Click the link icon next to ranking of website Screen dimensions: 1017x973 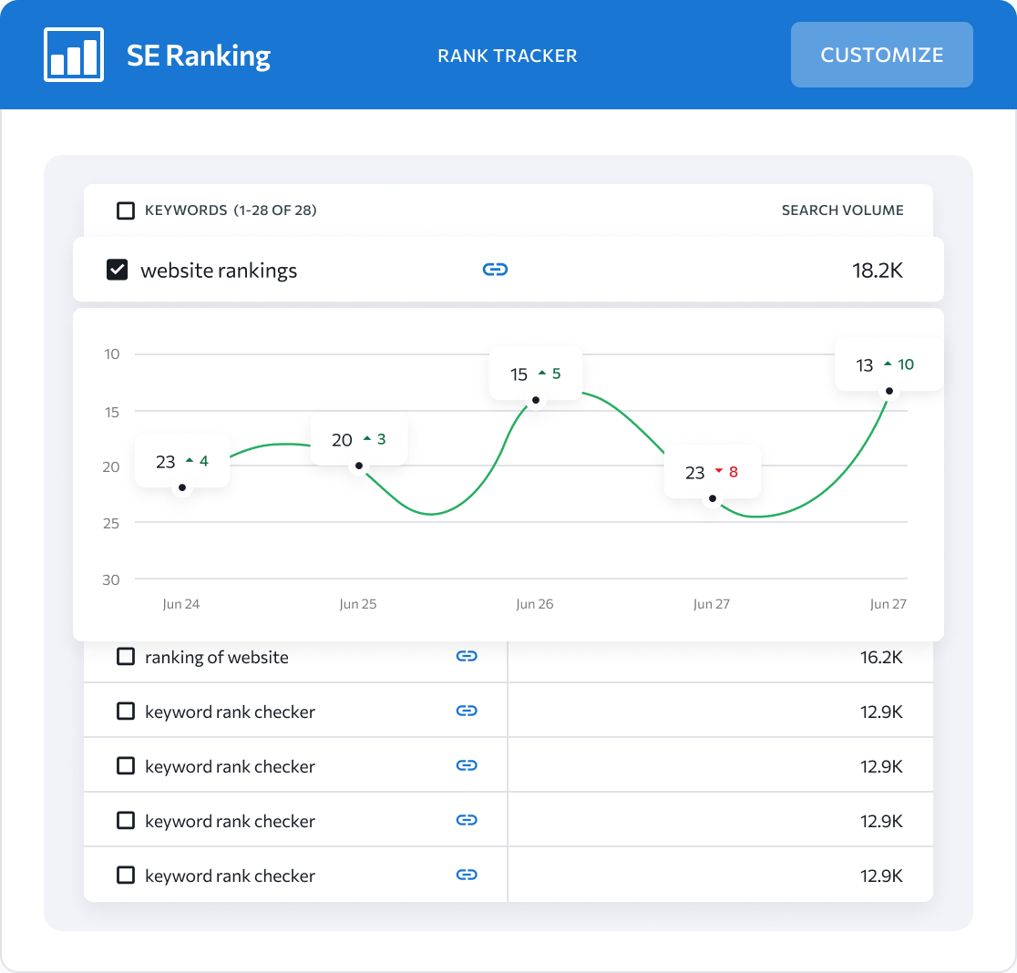pyautogui.click(x=467, y=656)
